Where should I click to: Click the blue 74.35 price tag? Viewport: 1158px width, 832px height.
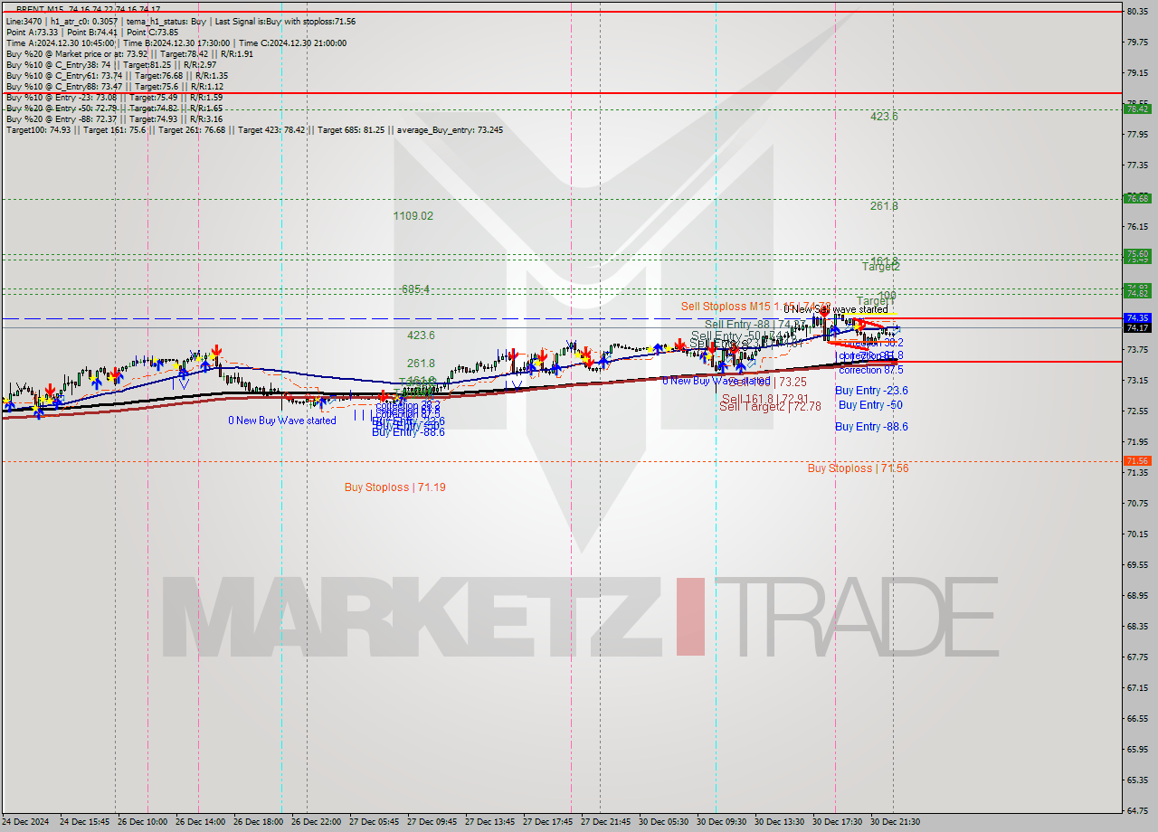pos(1136,318)
